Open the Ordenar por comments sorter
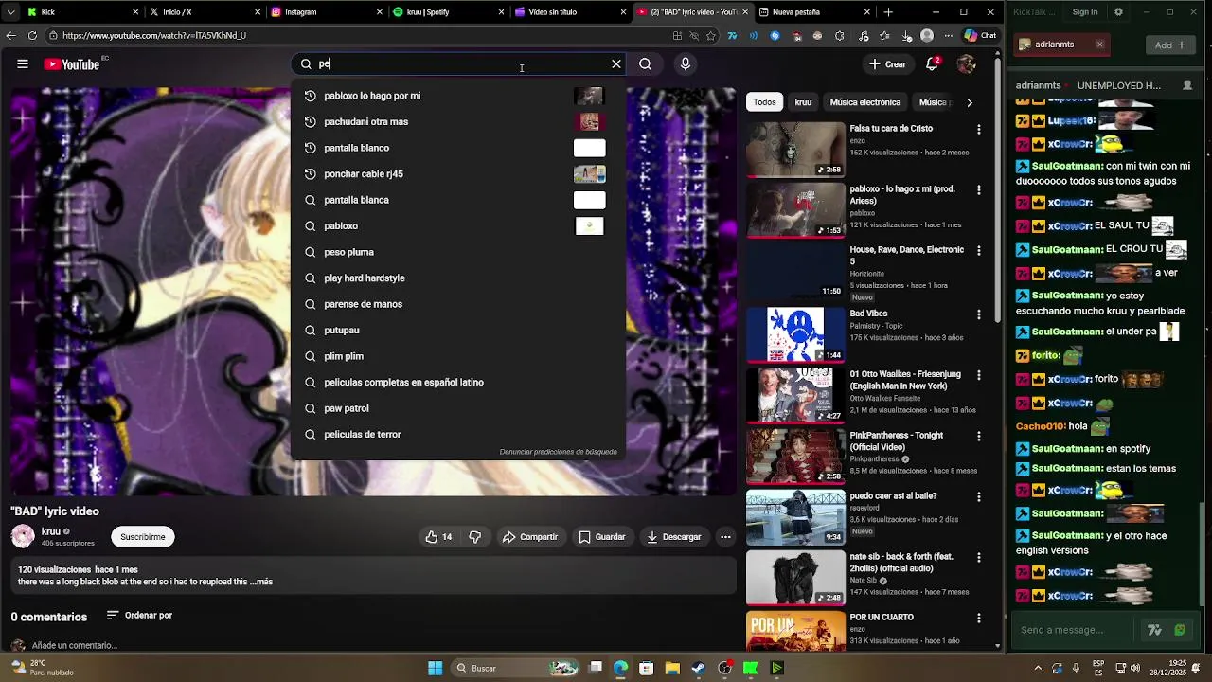Image resolution: width=1212 pixels, height=682 pixels. click(139, 616)
